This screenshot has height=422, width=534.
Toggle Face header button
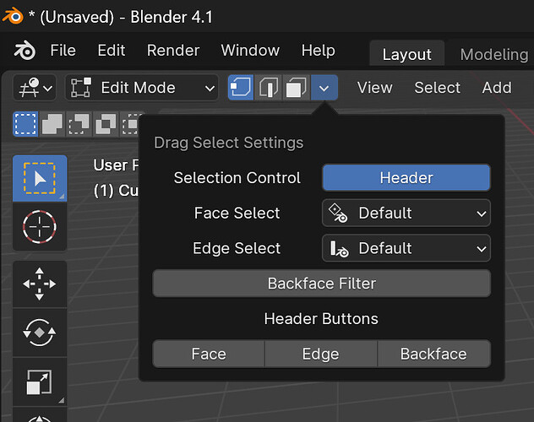pyautogui.click(x=209, y=354)
